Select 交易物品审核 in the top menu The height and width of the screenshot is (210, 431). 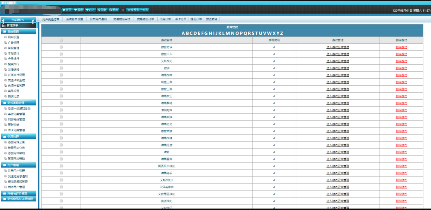122,19
